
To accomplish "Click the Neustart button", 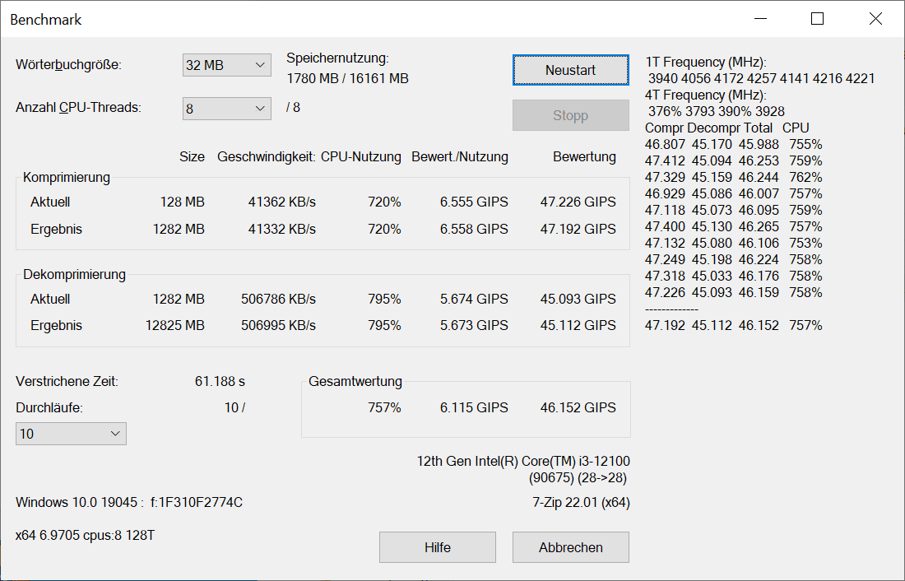I will [570, 70].
